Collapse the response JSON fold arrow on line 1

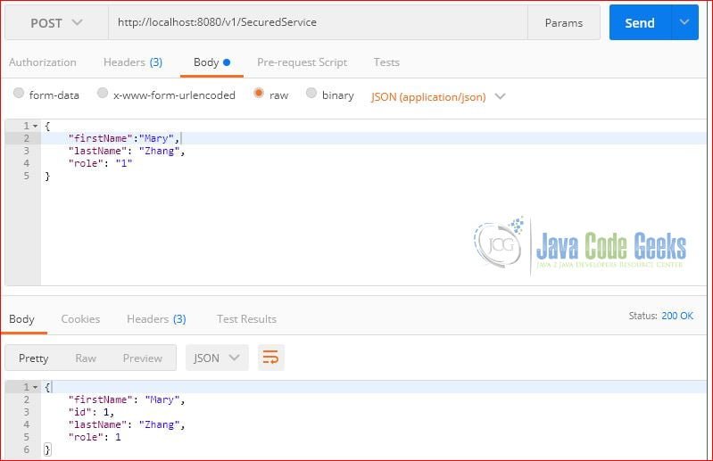[35, 387]
